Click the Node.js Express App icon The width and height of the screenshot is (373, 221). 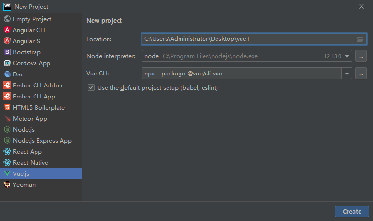(7, 140)
